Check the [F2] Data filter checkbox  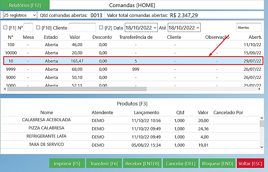[x=101, y=28]
